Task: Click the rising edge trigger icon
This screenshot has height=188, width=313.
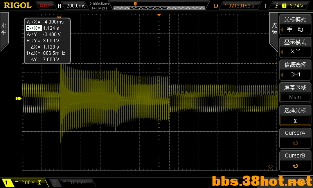Action: (277, 6)
